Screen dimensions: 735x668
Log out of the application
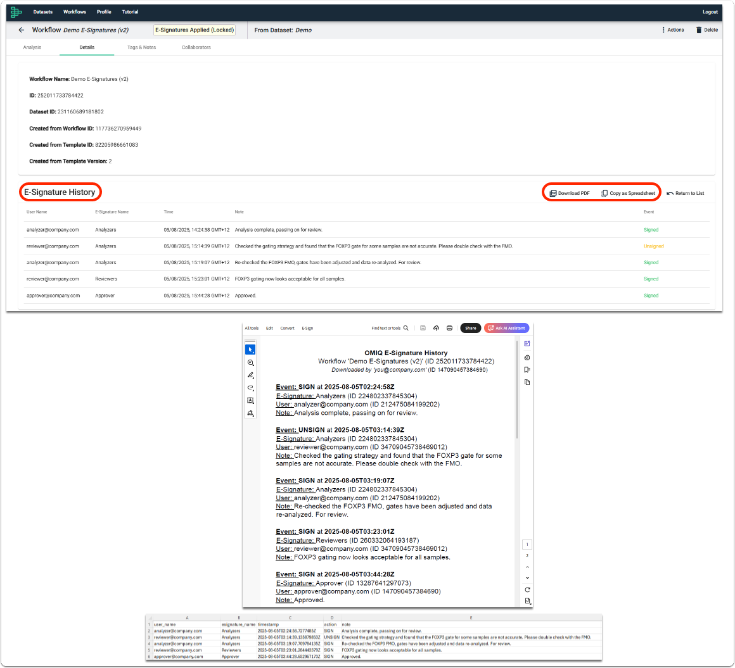pos(710,12)
